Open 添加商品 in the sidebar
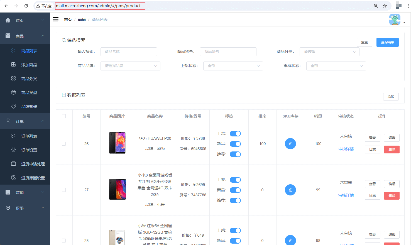This screenshot has width=411, height=245. (x=29, y=65)
